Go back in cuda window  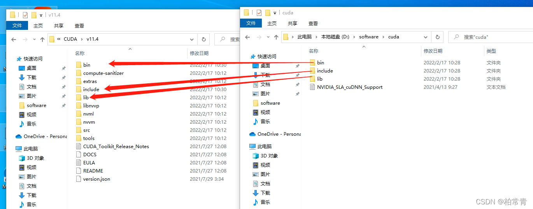click(x=247, y=37)
